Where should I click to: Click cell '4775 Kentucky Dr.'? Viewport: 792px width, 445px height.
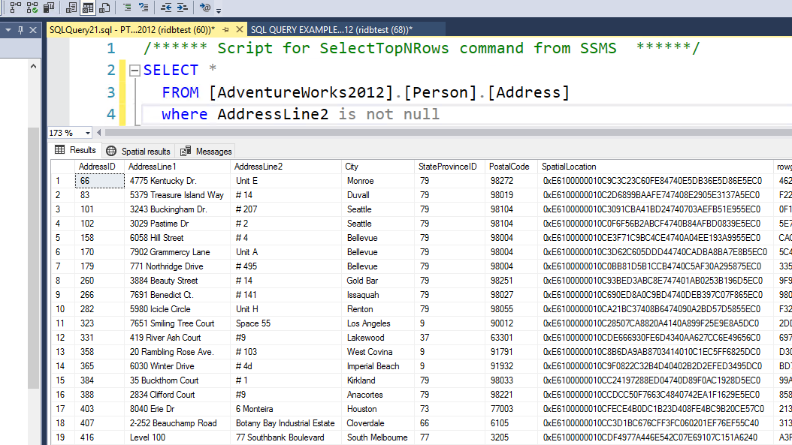pyautogui.click(x=177, y=181)
